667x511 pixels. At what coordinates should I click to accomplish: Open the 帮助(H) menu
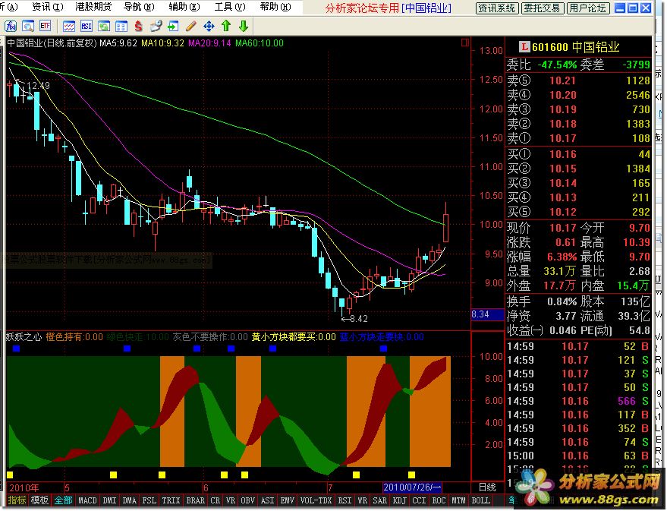pyautogui.click(x=275, y=7)
